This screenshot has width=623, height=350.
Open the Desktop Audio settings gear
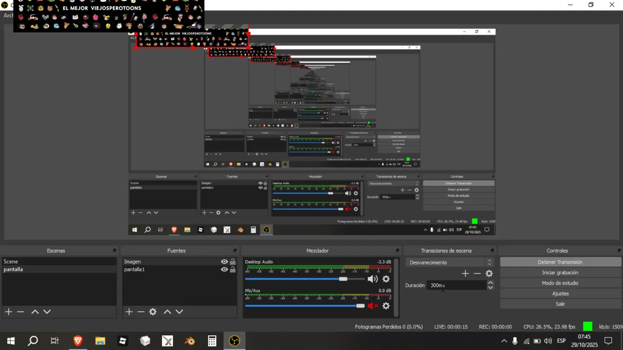pyautogui.click(x=386, y=279)
